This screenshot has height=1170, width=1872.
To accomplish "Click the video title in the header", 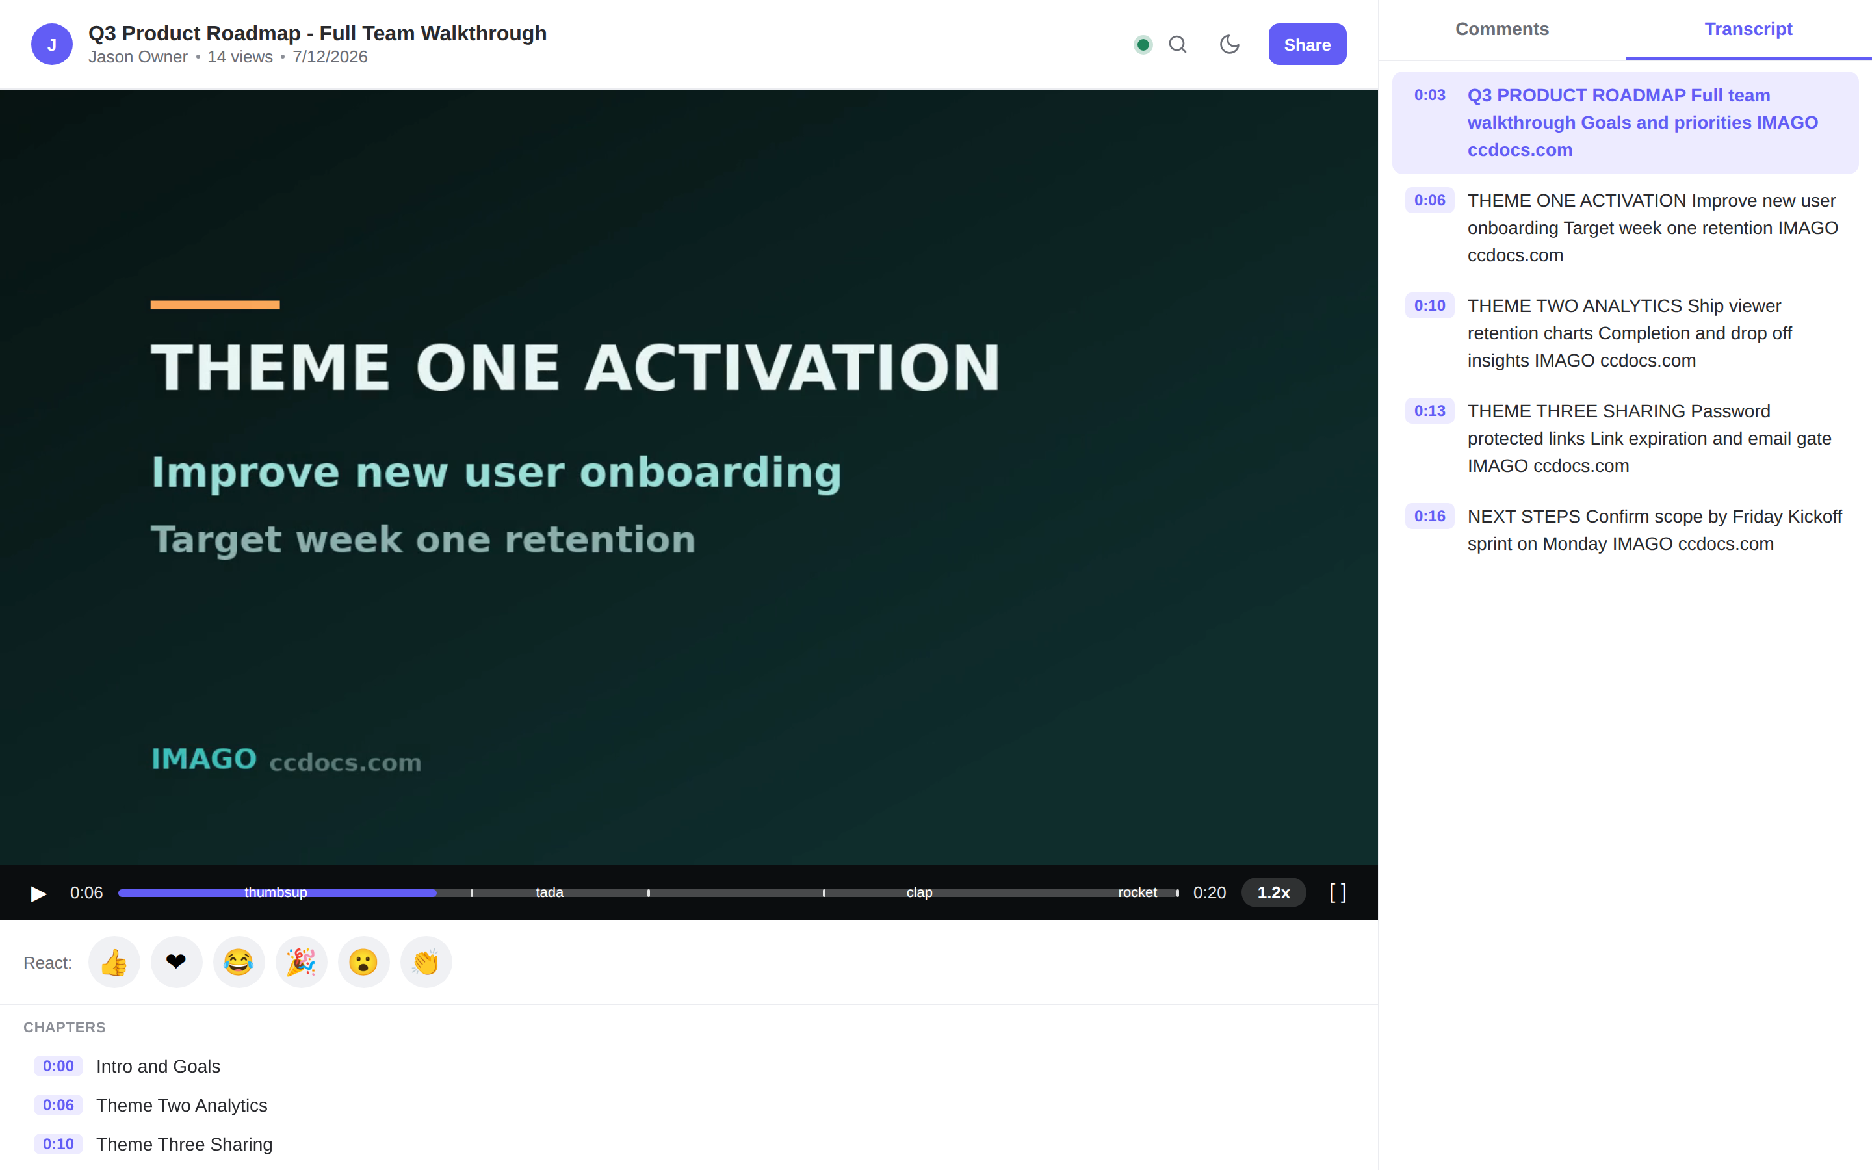I will point(317,33).
